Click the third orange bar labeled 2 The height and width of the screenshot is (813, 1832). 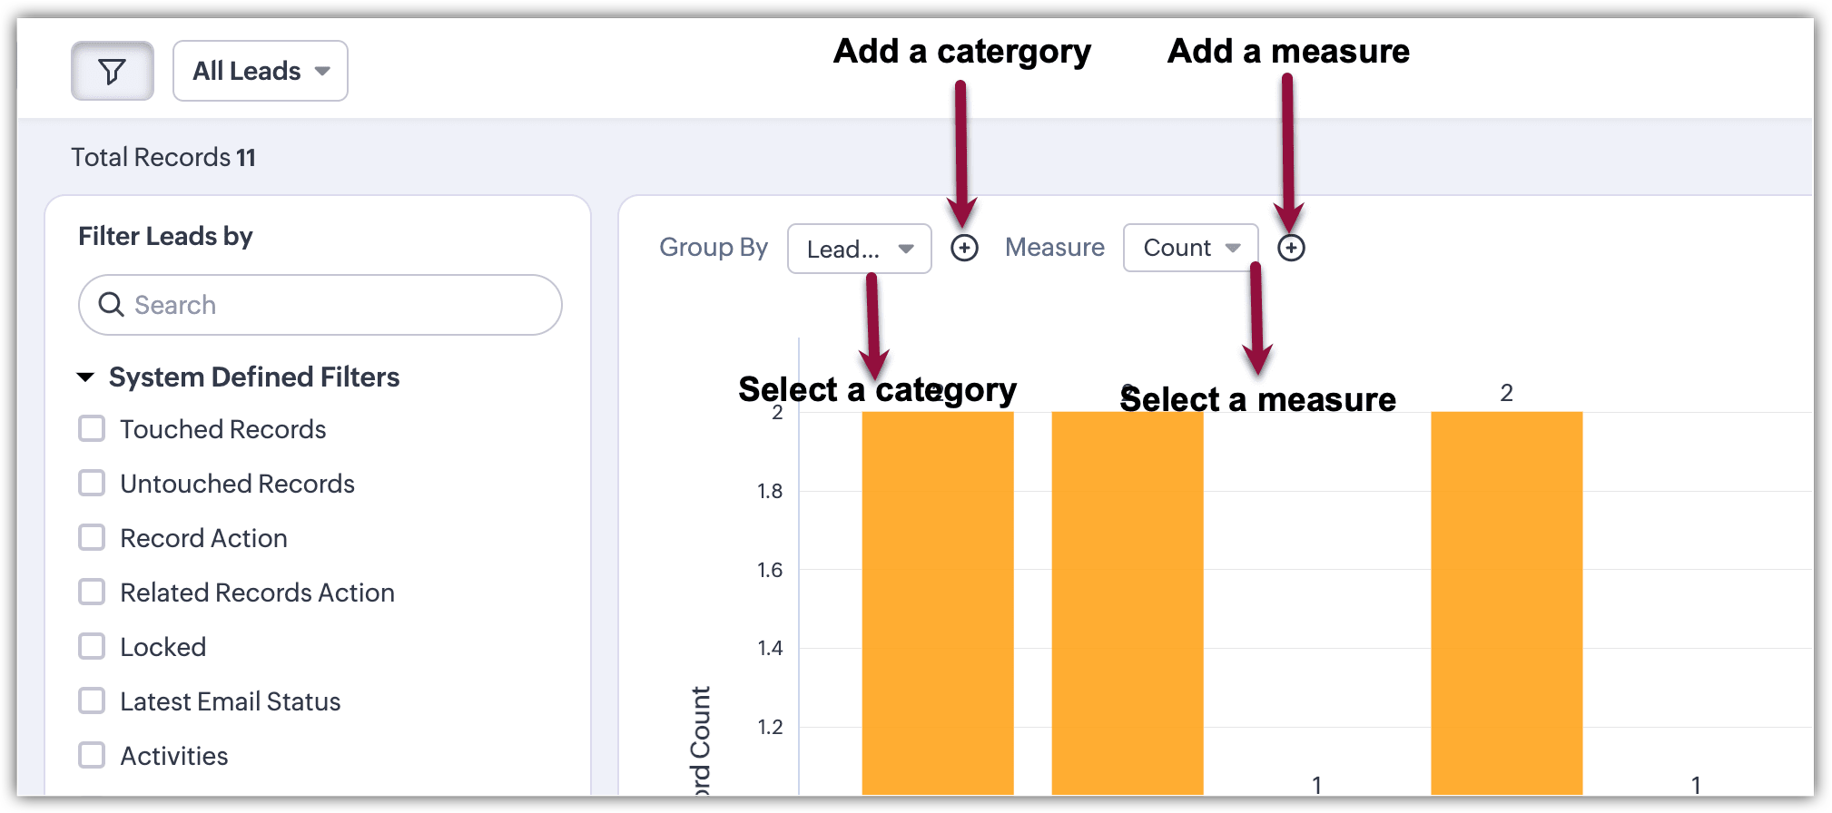(x=1506, y=599)
